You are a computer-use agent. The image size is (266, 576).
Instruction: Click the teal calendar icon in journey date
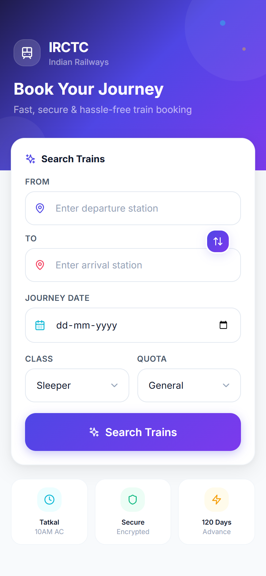pos(40,325)
